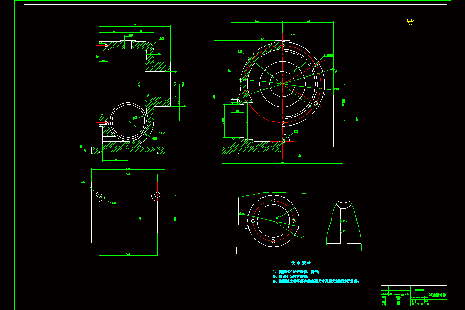
Task: Select the red dashed bolt circle on flange view
Action: (x=273, y=221)
